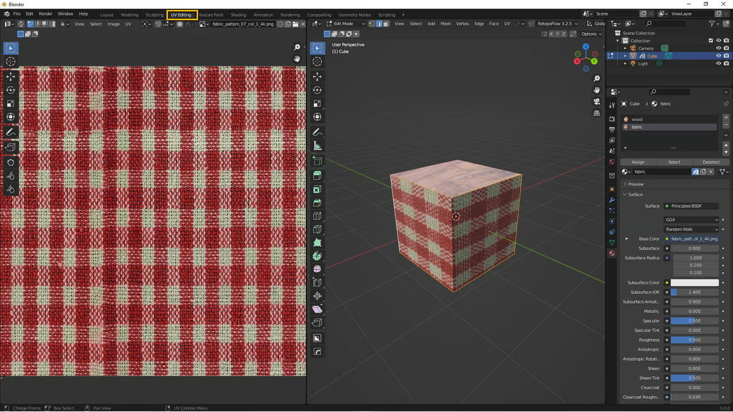Open the GGX distribution dropdown

tap(691, 220)
